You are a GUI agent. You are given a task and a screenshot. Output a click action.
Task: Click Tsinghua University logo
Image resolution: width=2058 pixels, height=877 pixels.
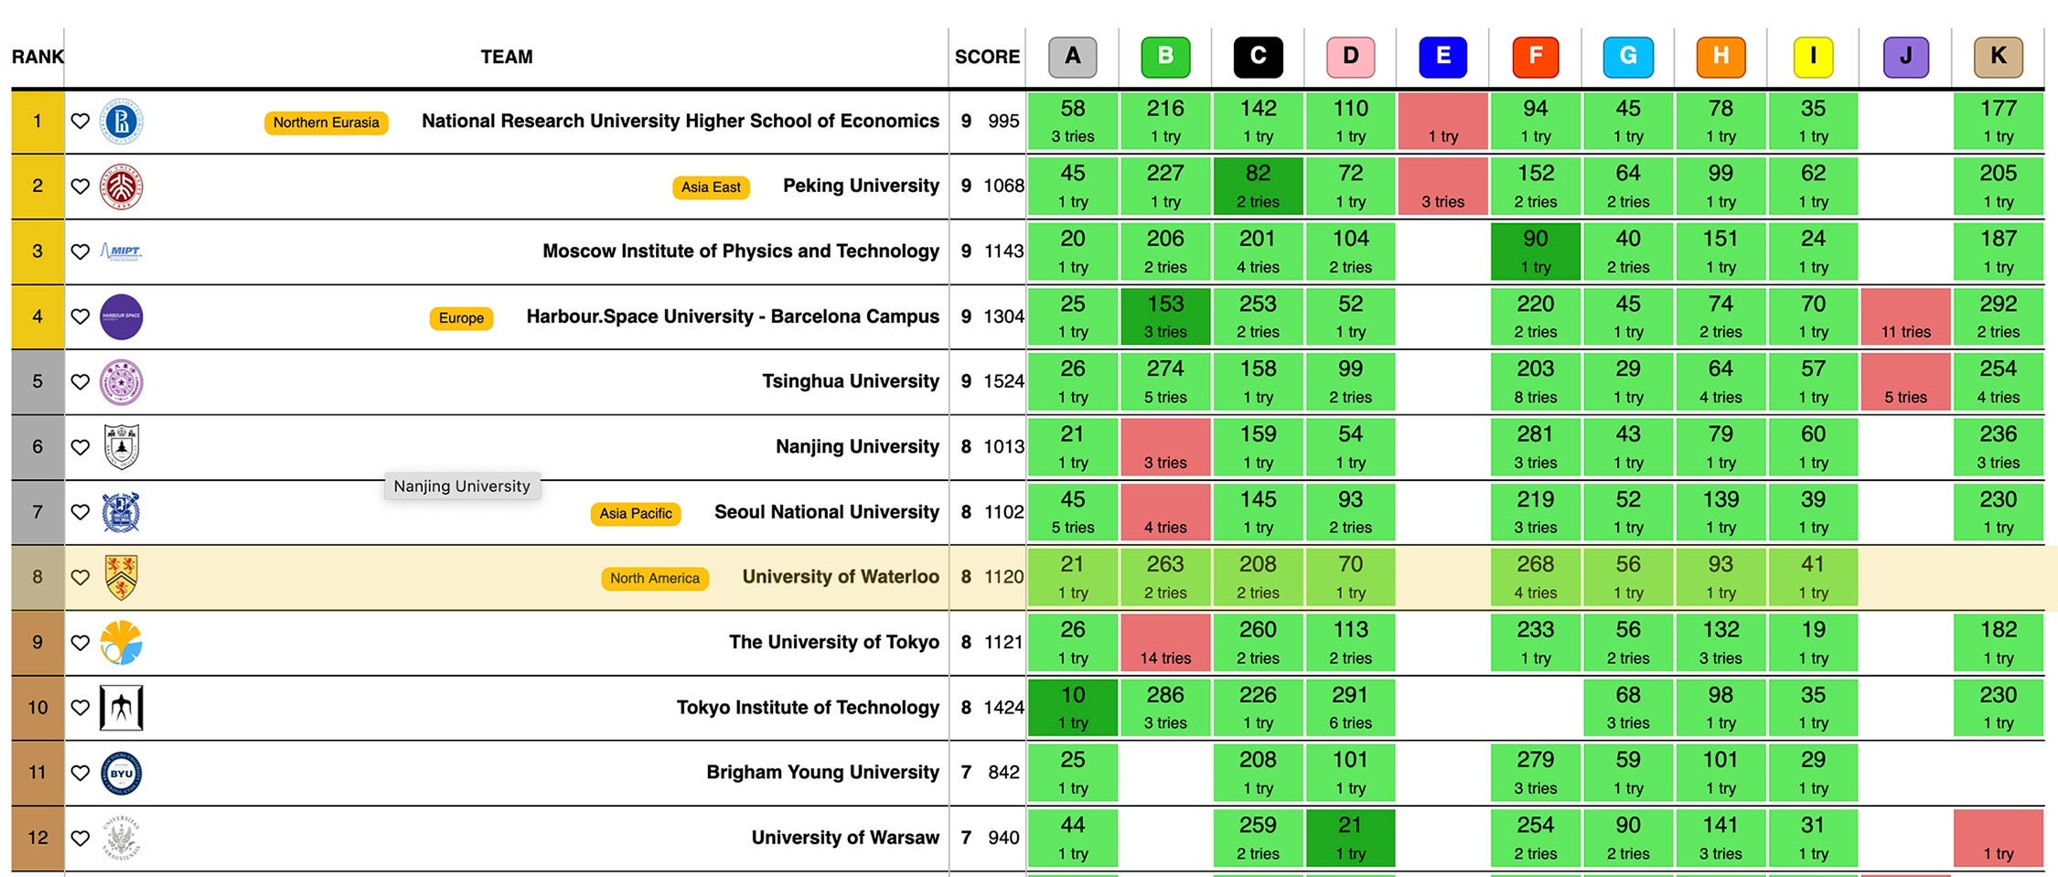click(x=121, y=381)
